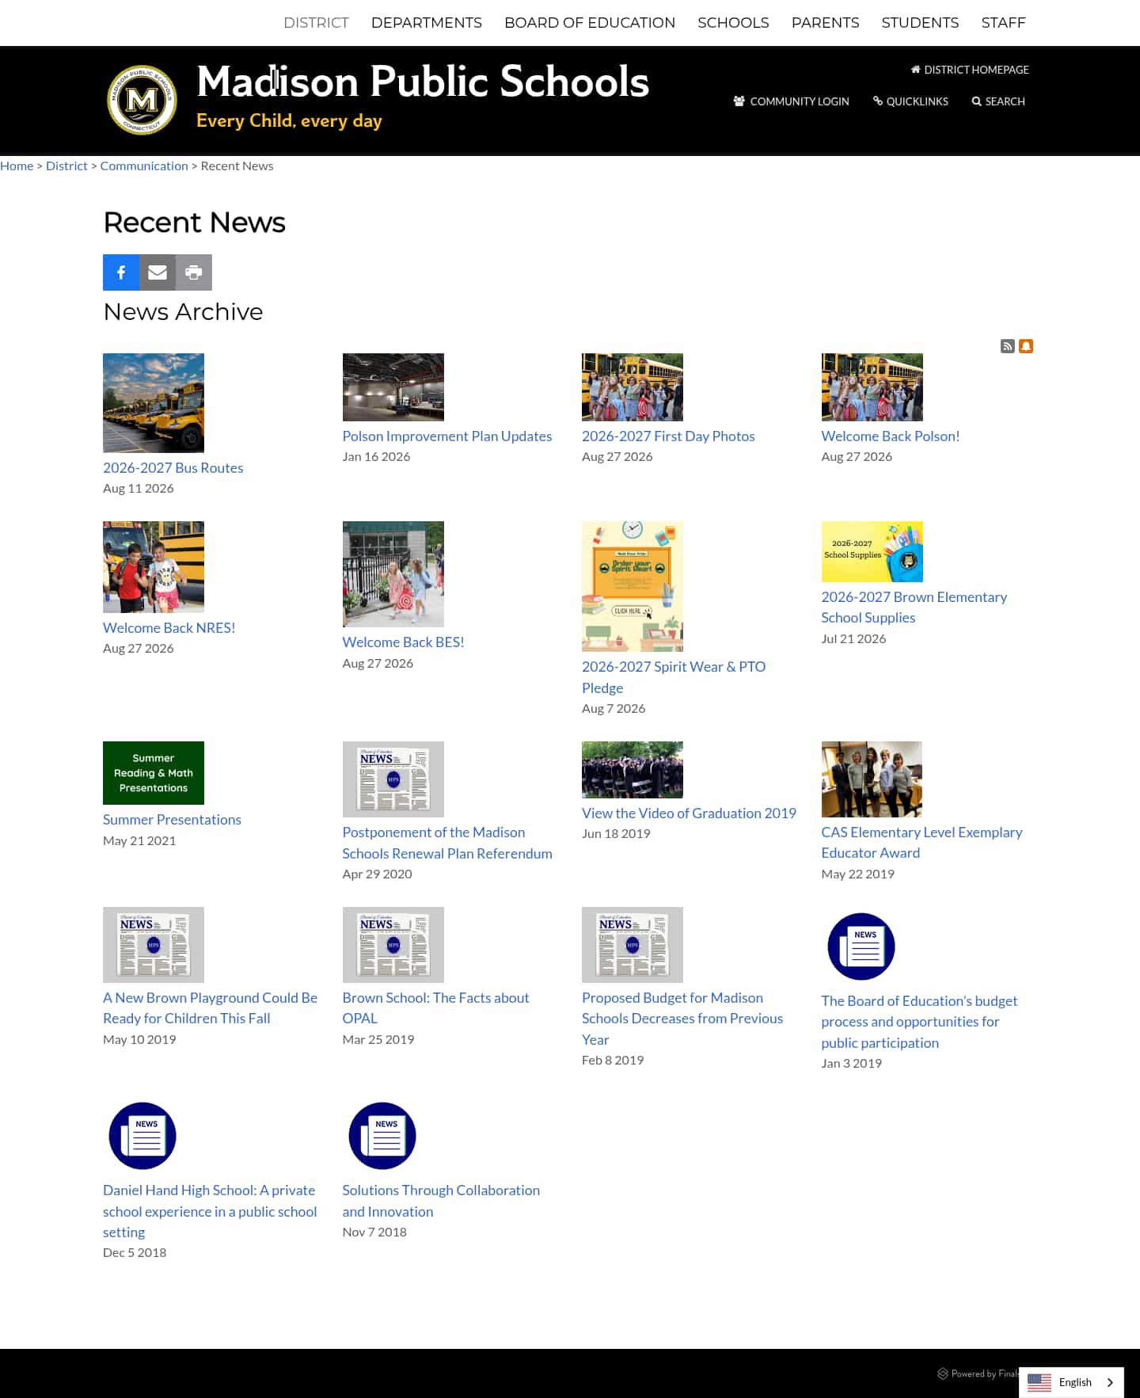The height and width of the screenshot is (1398, 1140).
Task: Open the Daniel Hand High School article
Action: click(210, 1211)
